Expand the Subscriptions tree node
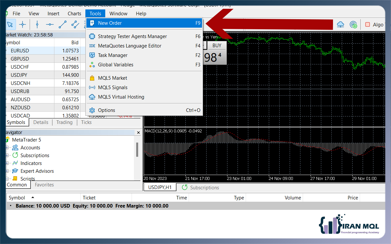This screenshot has height=244, width=391. (x=7, y=156)
